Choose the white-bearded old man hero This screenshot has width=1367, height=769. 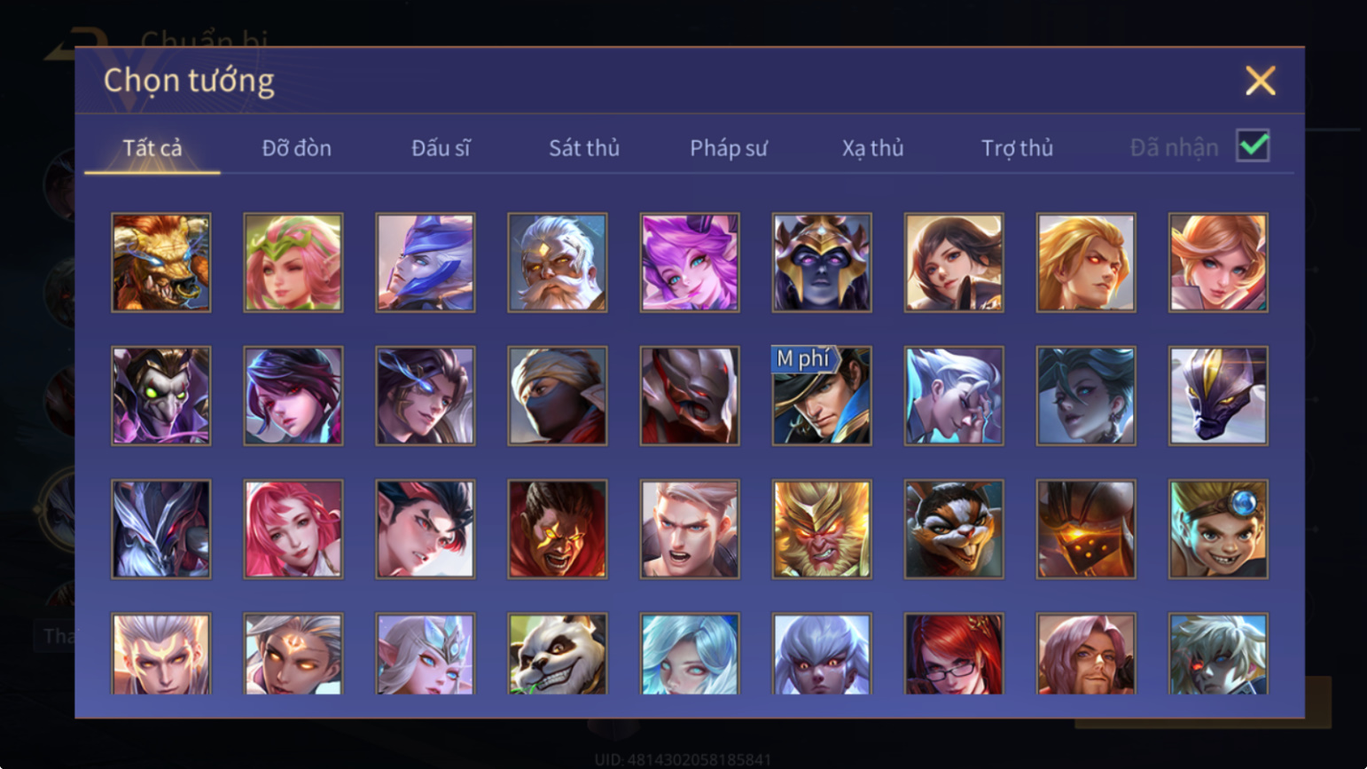pyautogui.click(x=558, y=263)
